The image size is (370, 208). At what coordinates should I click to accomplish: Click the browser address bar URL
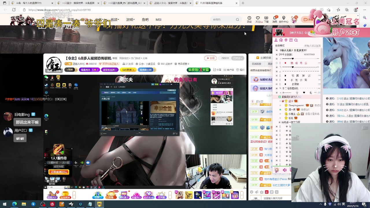60,10
